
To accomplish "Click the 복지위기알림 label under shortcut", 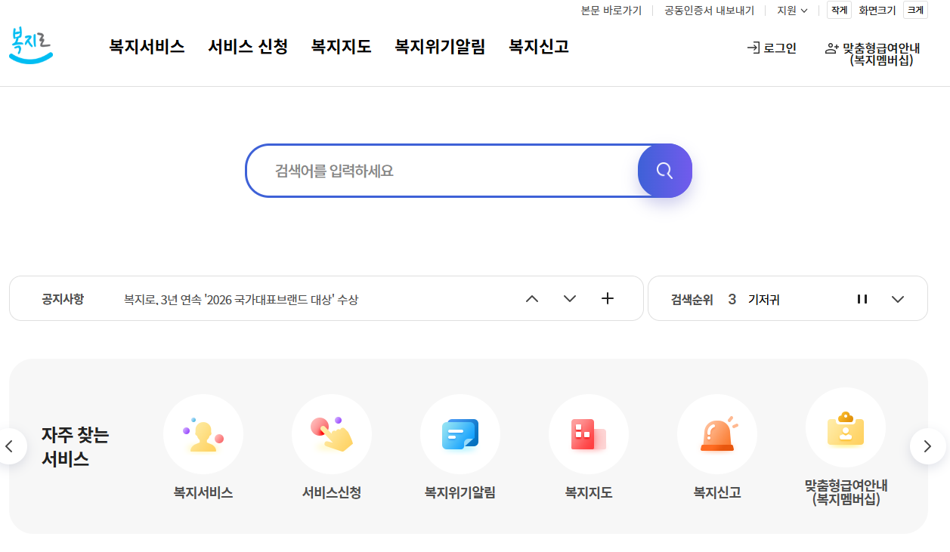I will (460, 492).
